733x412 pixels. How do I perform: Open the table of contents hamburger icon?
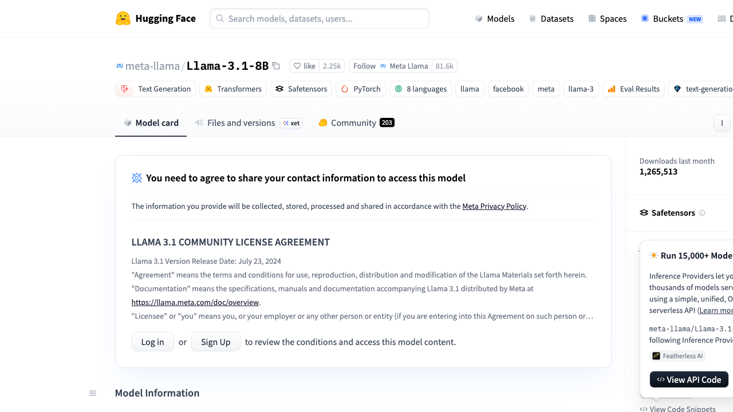[x=93, y=393]
